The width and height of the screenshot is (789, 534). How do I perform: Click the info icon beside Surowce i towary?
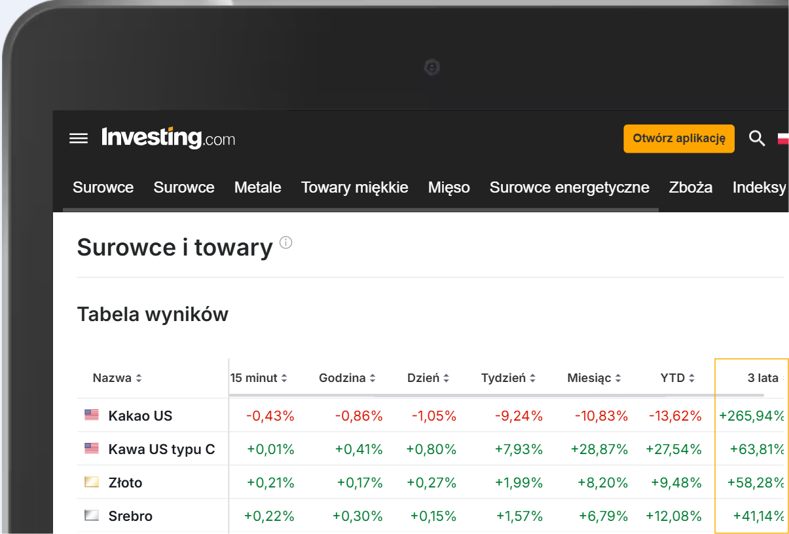point(286,243)
